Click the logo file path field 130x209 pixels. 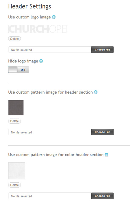[50, 50]
